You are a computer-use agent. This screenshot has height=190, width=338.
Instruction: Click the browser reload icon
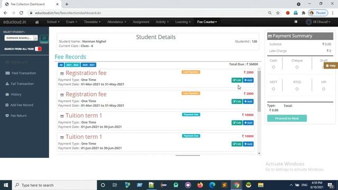[x=21, y=13]
